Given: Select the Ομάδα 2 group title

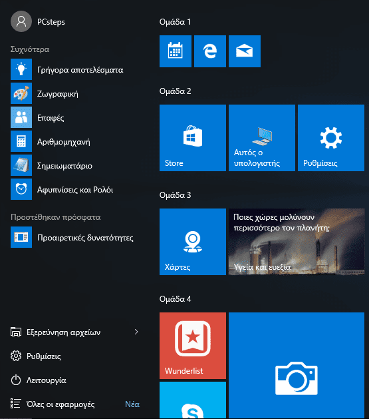Looking at the screenshot, I should pos(175,91).
